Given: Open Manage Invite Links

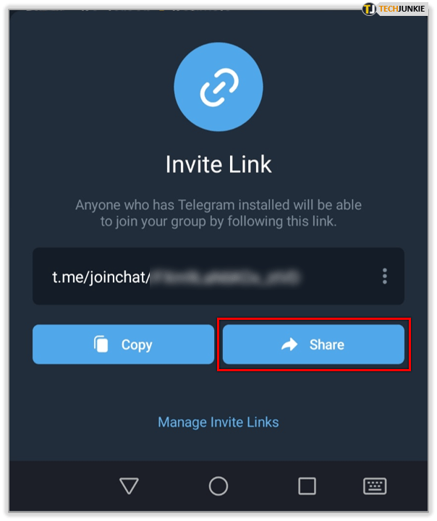Looking at the screenshot, I should pyautogui.click(x=218, y=423).
